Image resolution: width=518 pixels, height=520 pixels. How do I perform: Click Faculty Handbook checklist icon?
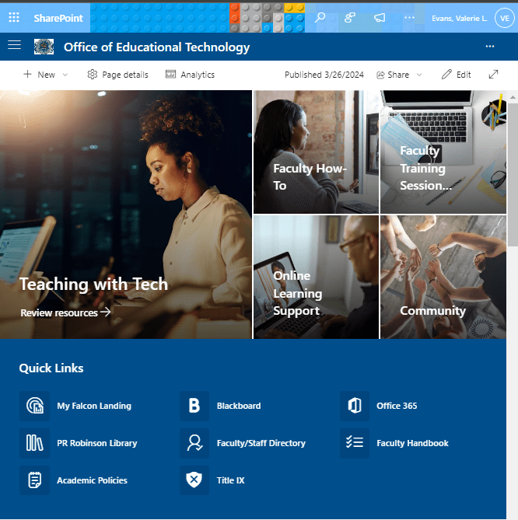355,443
